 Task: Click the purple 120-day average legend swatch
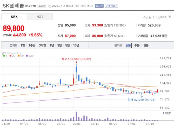(x=27, y=56)
